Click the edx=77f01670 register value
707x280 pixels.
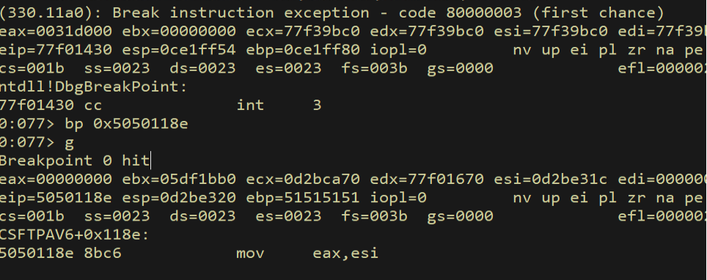click(x=427, y=180)
